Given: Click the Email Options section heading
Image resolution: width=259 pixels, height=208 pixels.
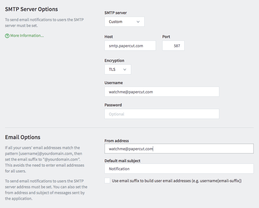Looking at the screenshot, I should click(x=23, y=137).
